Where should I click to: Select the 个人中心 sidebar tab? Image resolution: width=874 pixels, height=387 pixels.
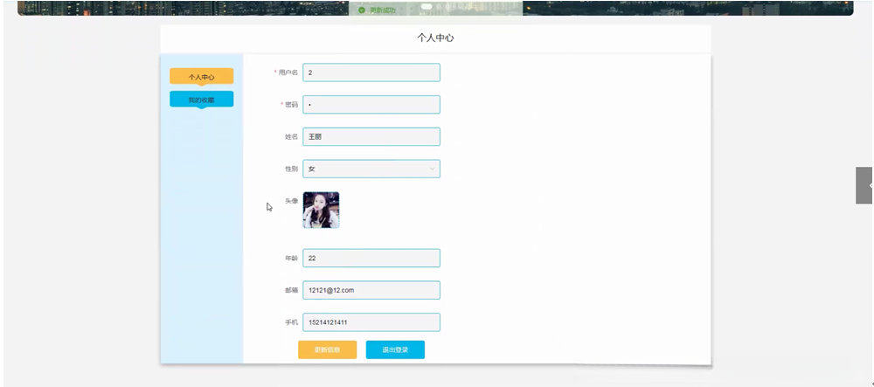201,77
